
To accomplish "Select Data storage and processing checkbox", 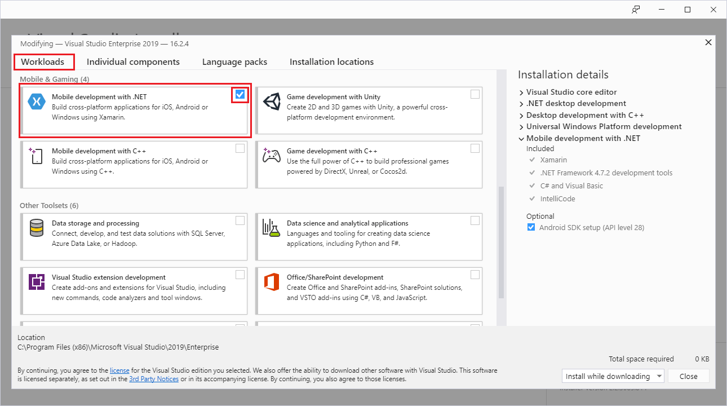I will [x=240, y=220].
